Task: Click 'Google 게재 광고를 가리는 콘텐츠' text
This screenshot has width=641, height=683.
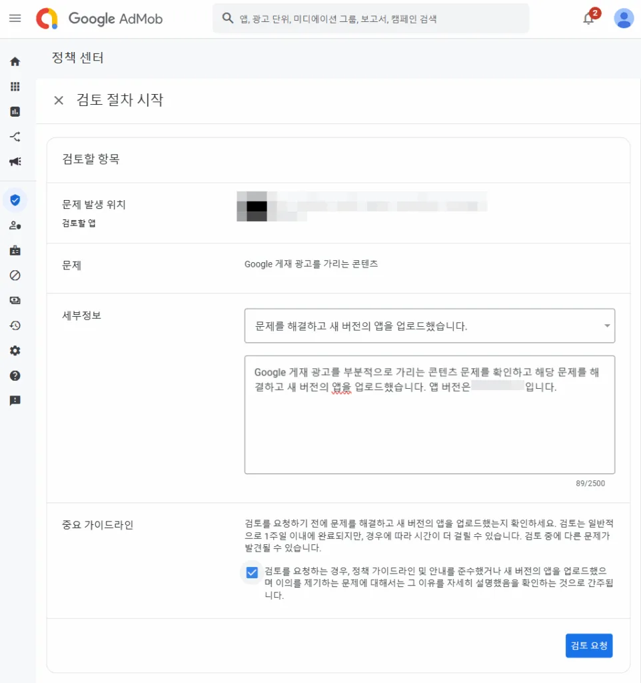Action: 311,264
